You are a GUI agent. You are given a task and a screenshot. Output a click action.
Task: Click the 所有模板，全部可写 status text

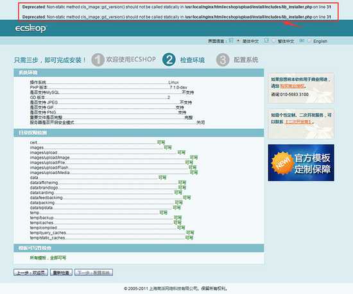click(48, 258)
